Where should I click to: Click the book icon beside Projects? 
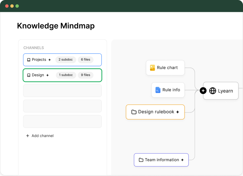coord(29,60)
